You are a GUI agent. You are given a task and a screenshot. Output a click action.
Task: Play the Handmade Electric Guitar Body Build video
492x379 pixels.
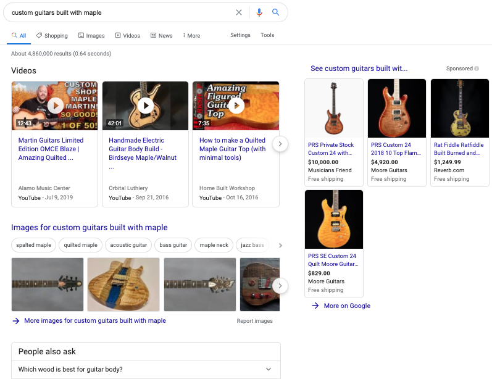point(145,106)
